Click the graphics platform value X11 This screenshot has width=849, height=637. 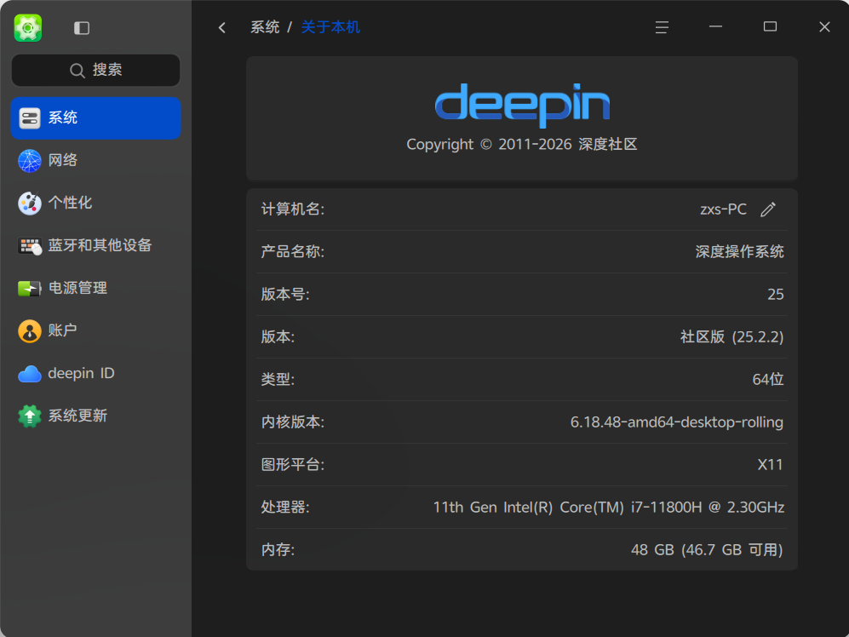(770, 465)
